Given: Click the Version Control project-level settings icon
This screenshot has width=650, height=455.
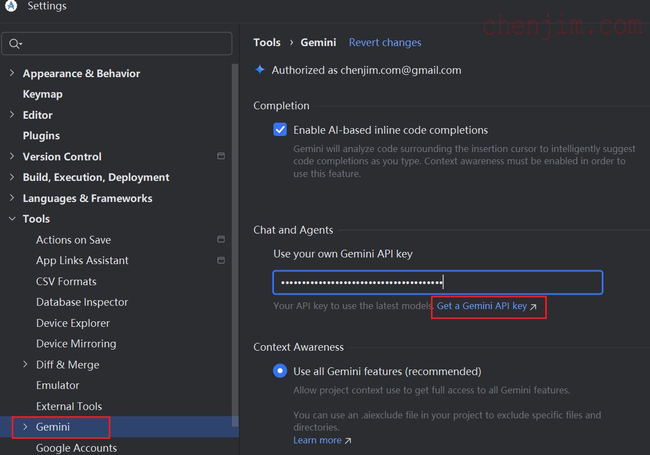Looking at the screenshot, I should tap(221, 156).
